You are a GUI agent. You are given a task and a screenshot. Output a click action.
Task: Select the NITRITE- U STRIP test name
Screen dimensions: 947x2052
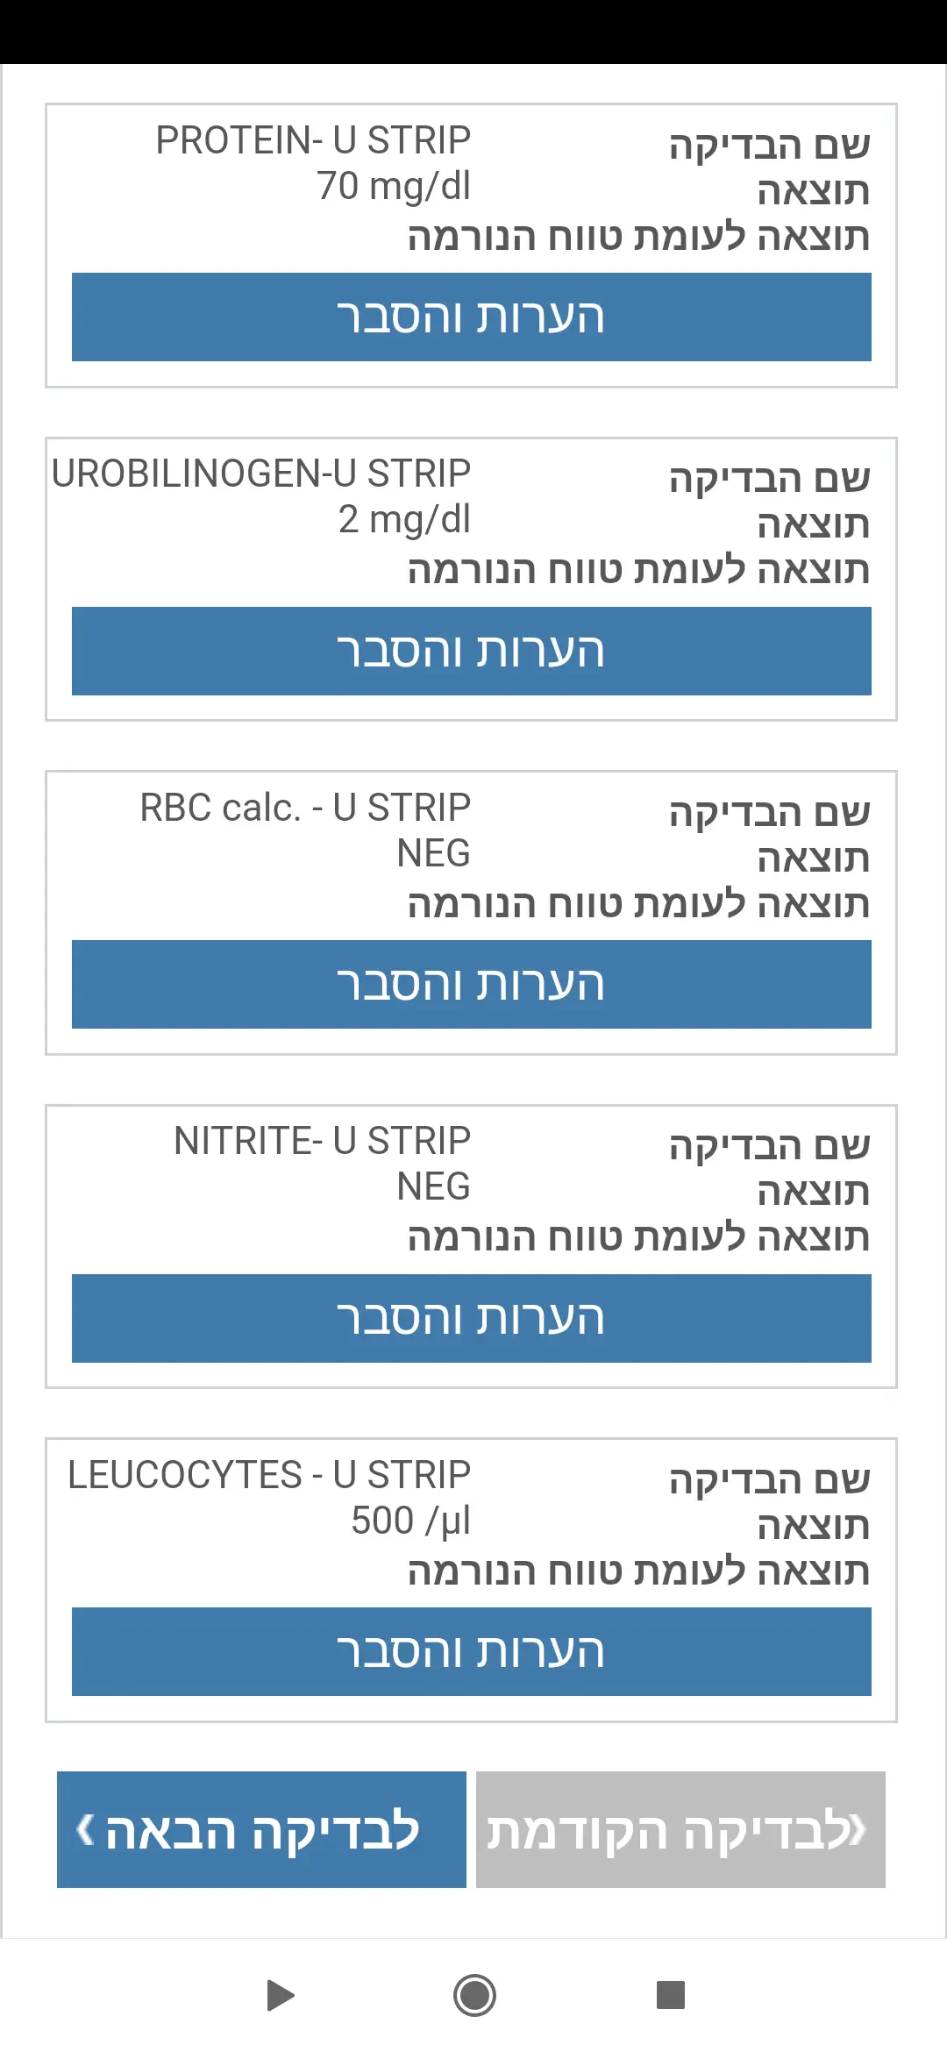(322, 1141)
